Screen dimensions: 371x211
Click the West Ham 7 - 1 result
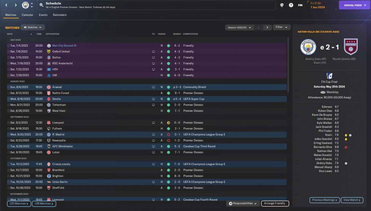177,111
